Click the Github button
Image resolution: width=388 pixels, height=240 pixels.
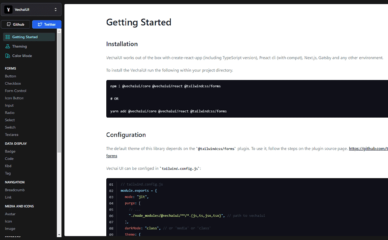[x=16, y=24]
